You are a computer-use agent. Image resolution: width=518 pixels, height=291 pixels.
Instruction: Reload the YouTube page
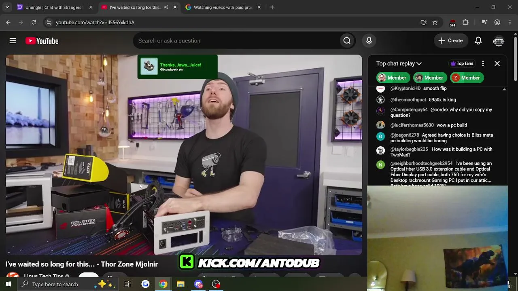click(x=34, y=23)
